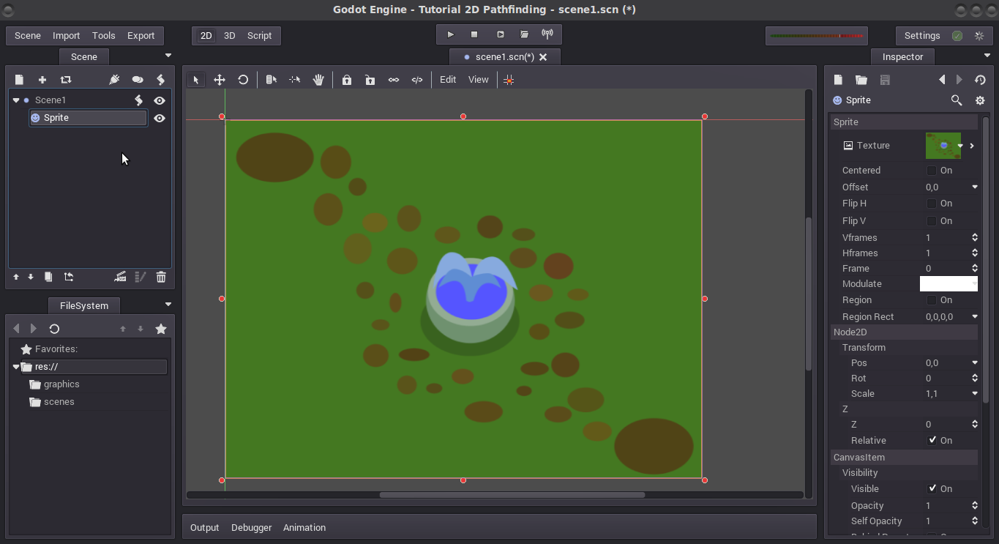Activate the Pan mode hand tool
The height and width of the screenshot is (544, 999).
coord(318,80)
